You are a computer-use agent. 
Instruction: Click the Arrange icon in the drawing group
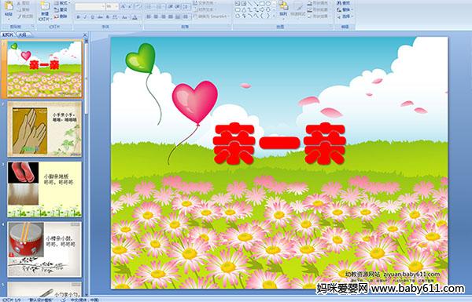(x=283, y=8)
